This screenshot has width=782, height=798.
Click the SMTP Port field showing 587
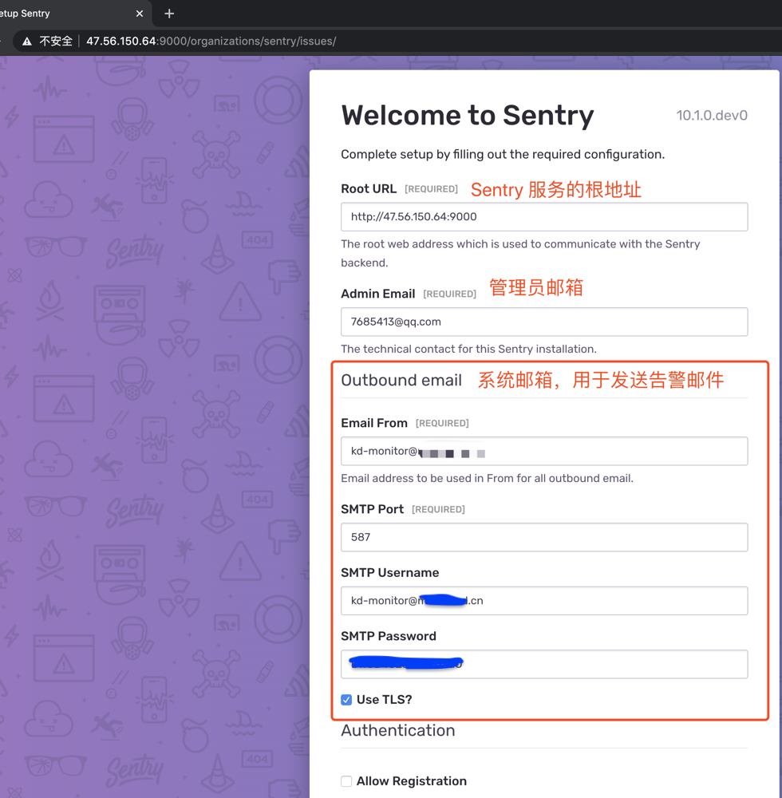point(544,537)
